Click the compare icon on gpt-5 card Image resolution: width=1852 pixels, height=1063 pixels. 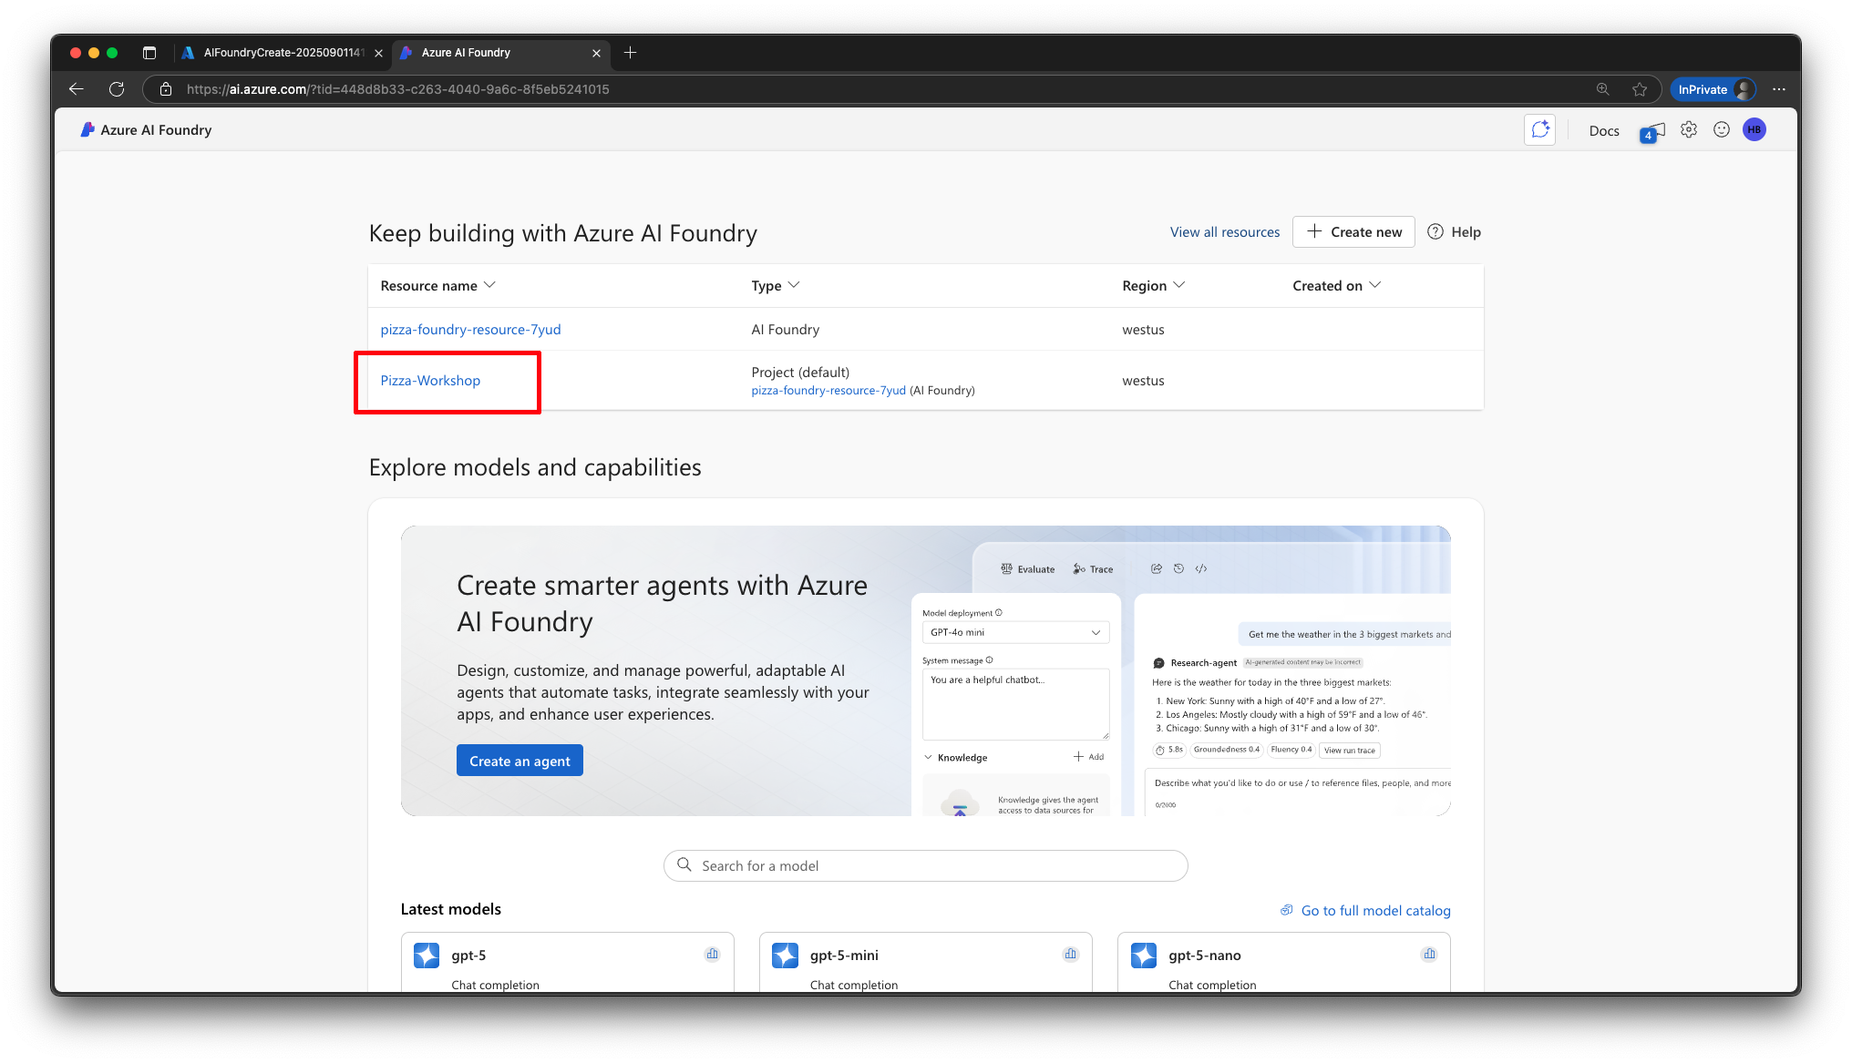[712, 955]
